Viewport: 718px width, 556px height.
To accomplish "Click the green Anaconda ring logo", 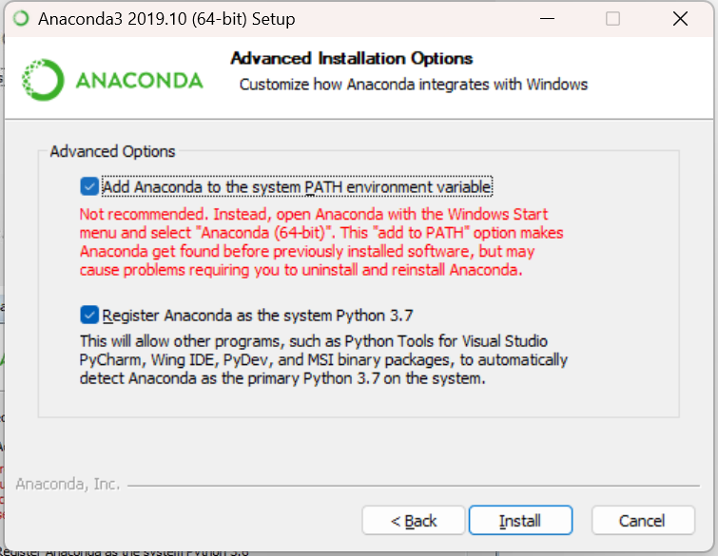I will [43, 80].
